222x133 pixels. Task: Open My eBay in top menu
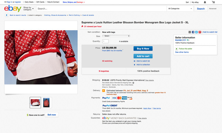coord(195,2)
